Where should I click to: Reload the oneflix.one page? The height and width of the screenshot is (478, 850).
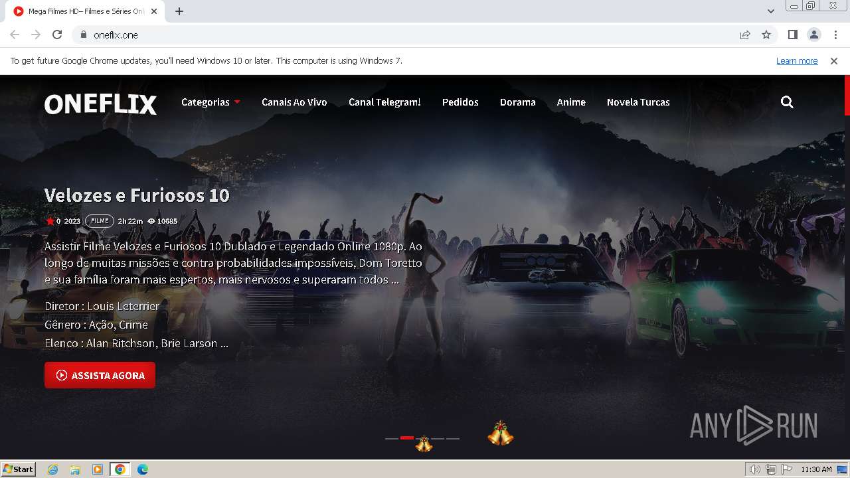point(57,35)
